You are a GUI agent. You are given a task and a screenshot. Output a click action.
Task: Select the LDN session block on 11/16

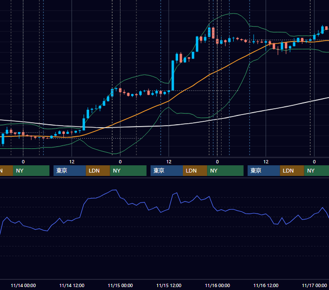tap(292, 171)
